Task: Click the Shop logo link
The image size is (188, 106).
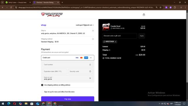Action: coord(43,25)
